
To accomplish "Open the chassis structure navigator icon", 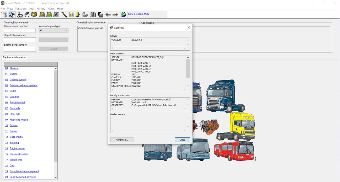I will pos(4,14).
